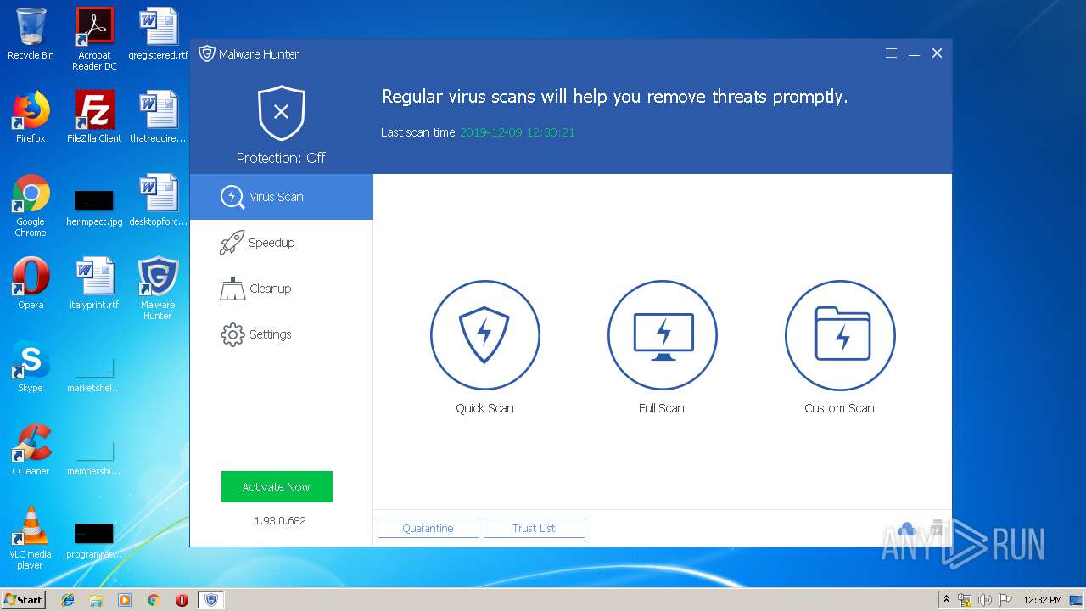Open the Quarantine list

click(x=428, y=528)
